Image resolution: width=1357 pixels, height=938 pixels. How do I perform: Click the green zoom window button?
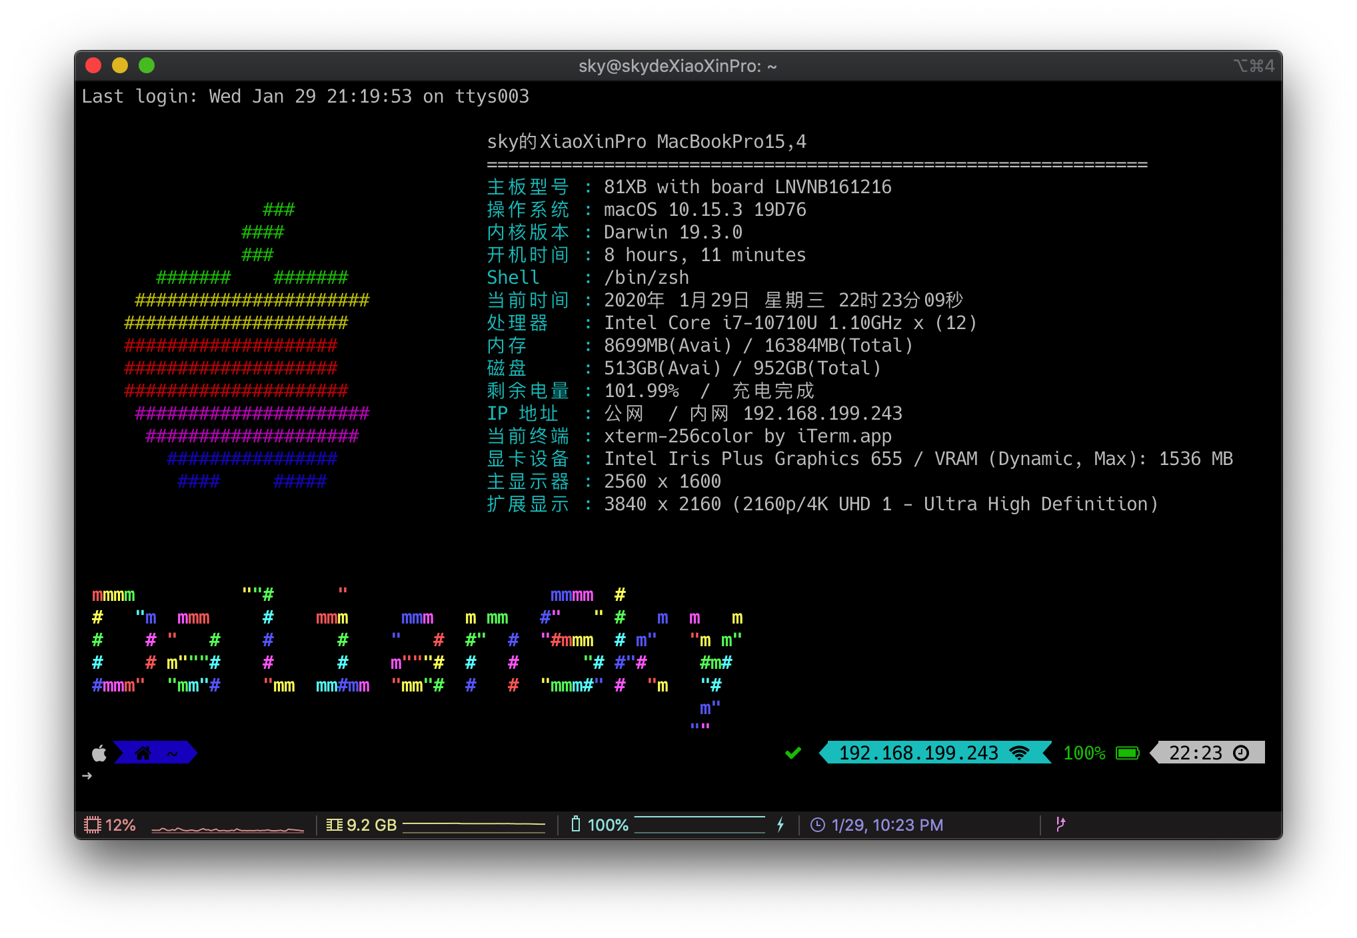[147, 65]
